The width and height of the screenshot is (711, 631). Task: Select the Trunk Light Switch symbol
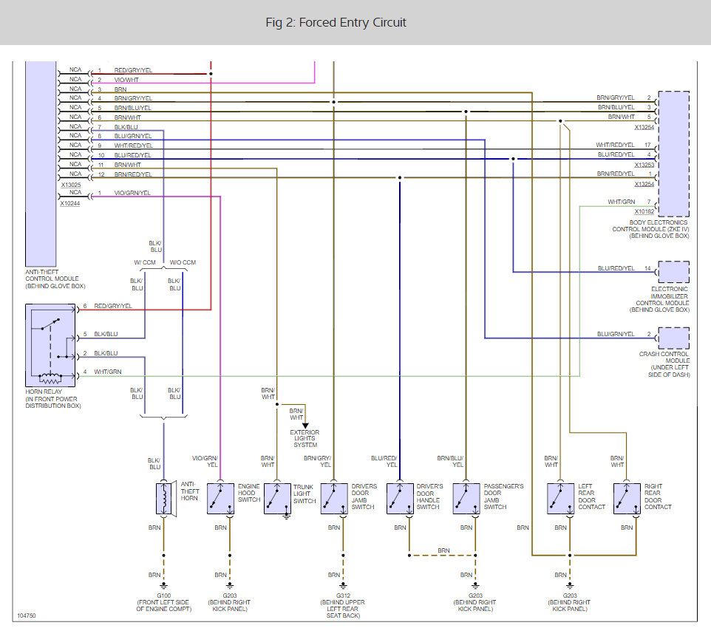277,499
